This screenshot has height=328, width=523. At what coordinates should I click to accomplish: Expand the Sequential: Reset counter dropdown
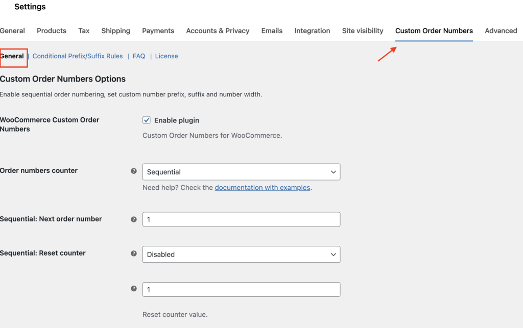pyautogui.click(x=241, y=254)
